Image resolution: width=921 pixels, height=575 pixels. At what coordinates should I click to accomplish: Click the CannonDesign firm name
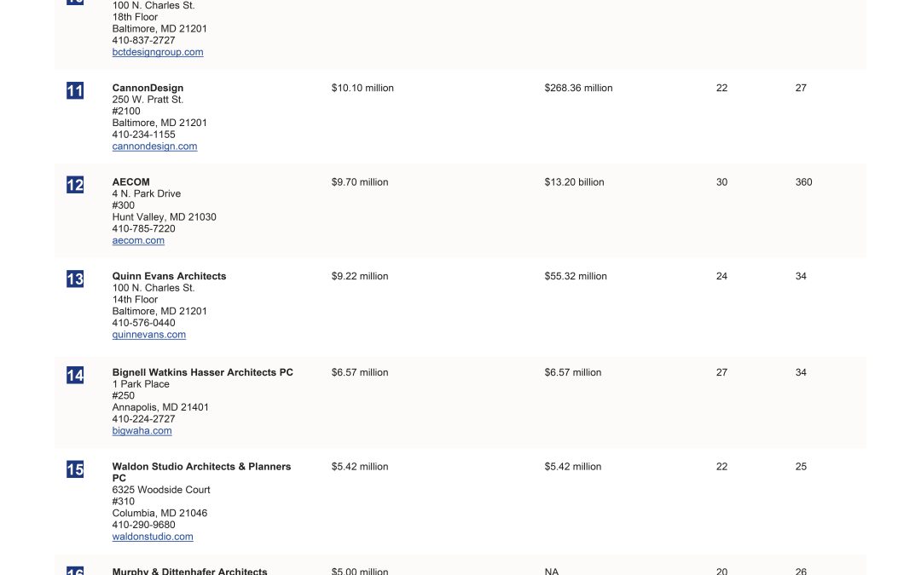pyautogui.click(x=148, y=88)
